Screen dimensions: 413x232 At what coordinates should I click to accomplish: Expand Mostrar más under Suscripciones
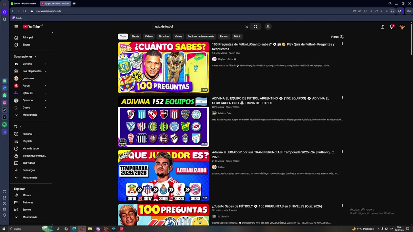30,115
